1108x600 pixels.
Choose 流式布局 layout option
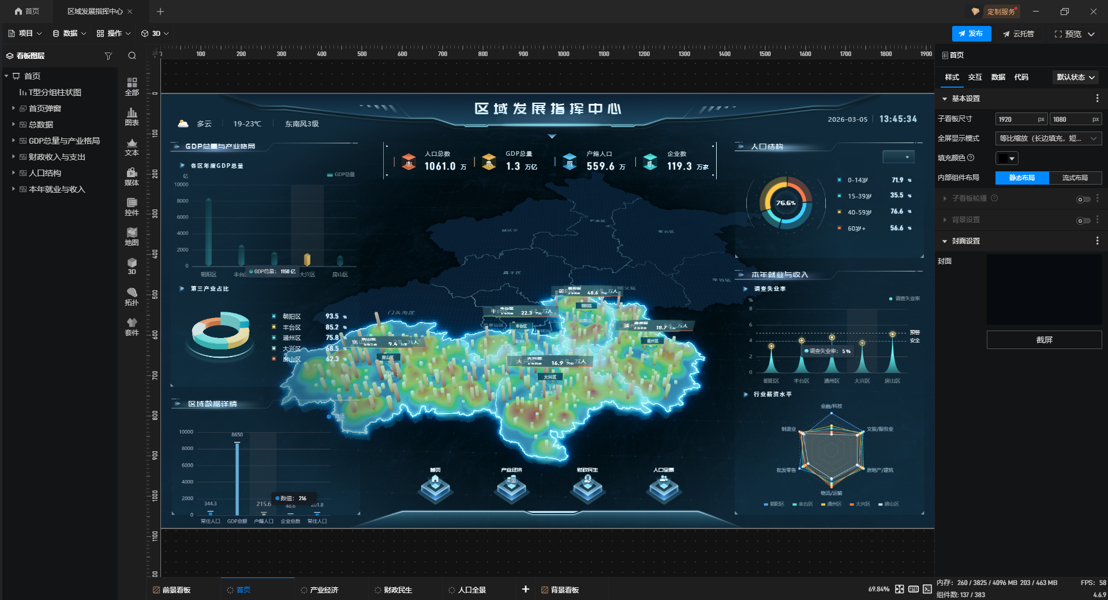pos(1075,178)
